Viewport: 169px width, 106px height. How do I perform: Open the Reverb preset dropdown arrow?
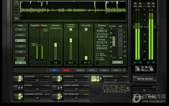tap(22, 88)
